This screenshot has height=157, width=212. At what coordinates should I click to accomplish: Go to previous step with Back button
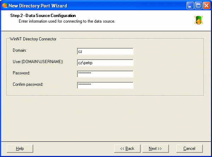coord(127,148)
